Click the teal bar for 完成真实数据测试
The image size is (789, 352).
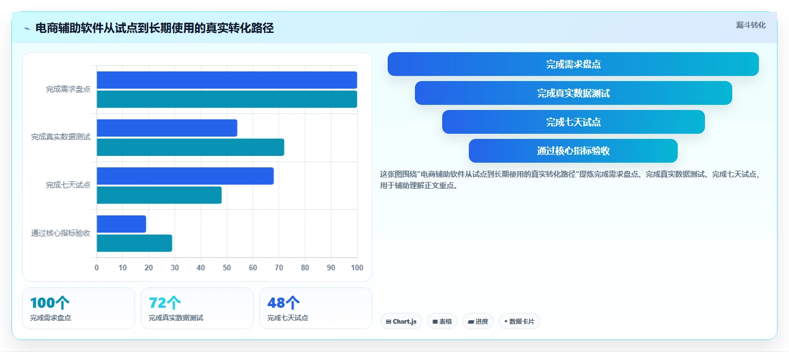pos(190,147)
